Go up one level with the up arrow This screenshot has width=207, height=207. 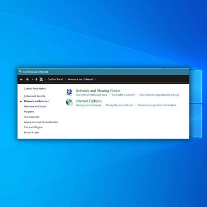point(36,79)
